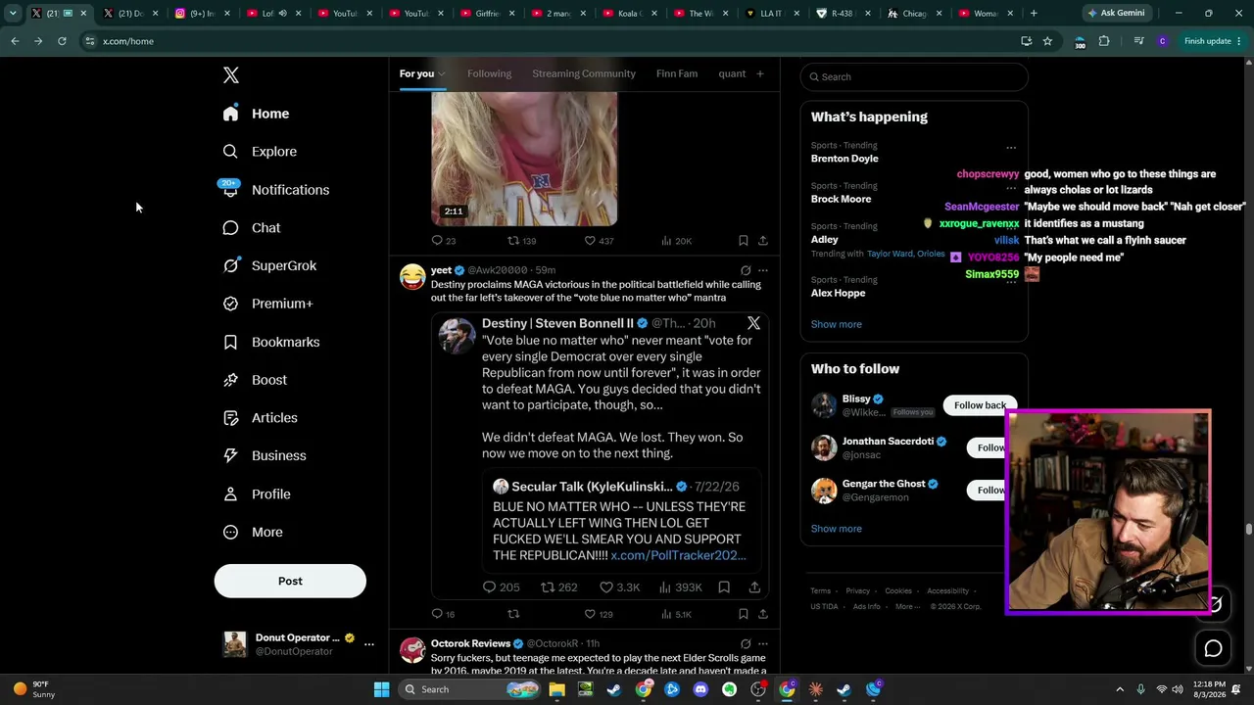Play the video thumbnail showing 2:11
This screenshot has height=705, width=1254.
(524, 159)
